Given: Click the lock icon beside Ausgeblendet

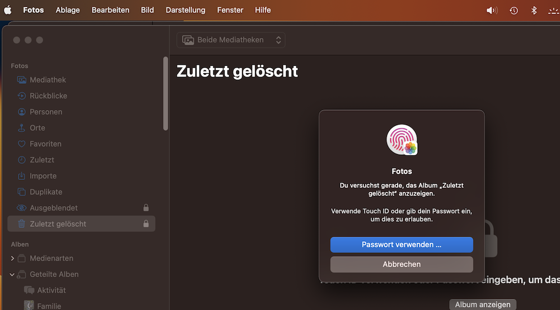Looking at the screenshot, I should tap(146, 208).
